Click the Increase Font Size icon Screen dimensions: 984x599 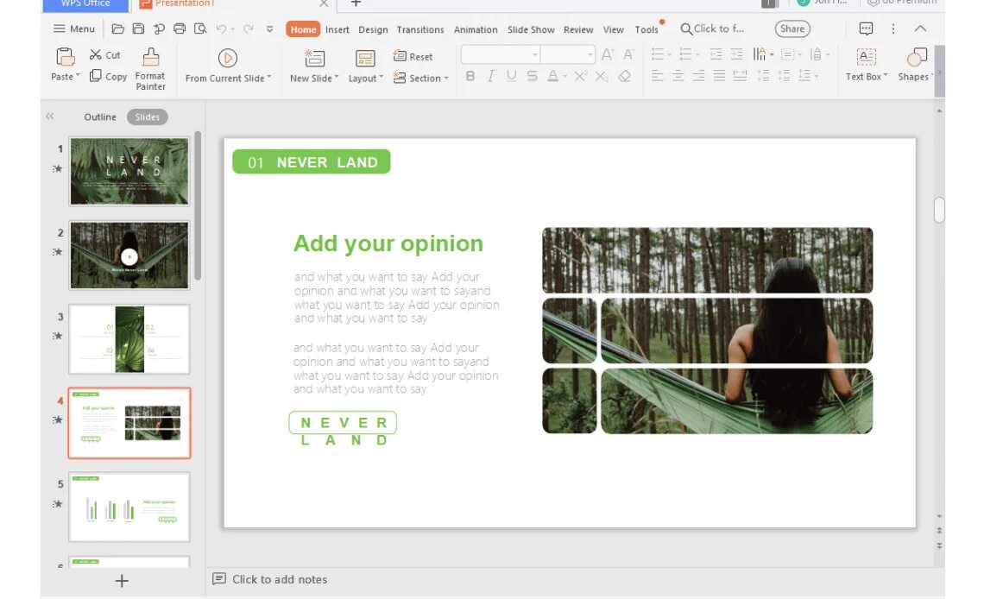pyautogui.click(x=607, y=54)
